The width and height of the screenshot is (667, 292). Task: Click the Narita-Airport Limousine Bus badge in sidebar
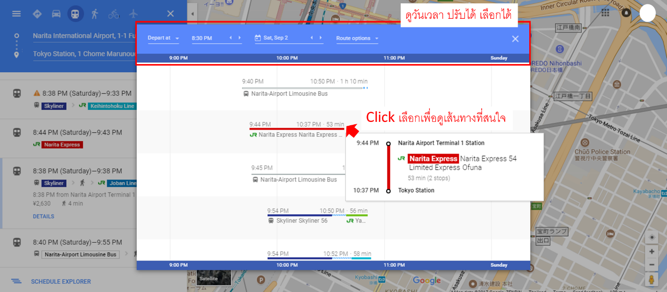pos(81,254)
